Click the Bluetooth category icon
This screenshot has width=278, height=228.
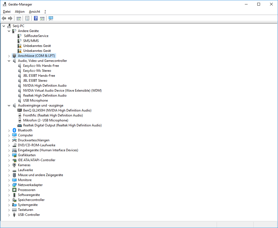point(14,130)
